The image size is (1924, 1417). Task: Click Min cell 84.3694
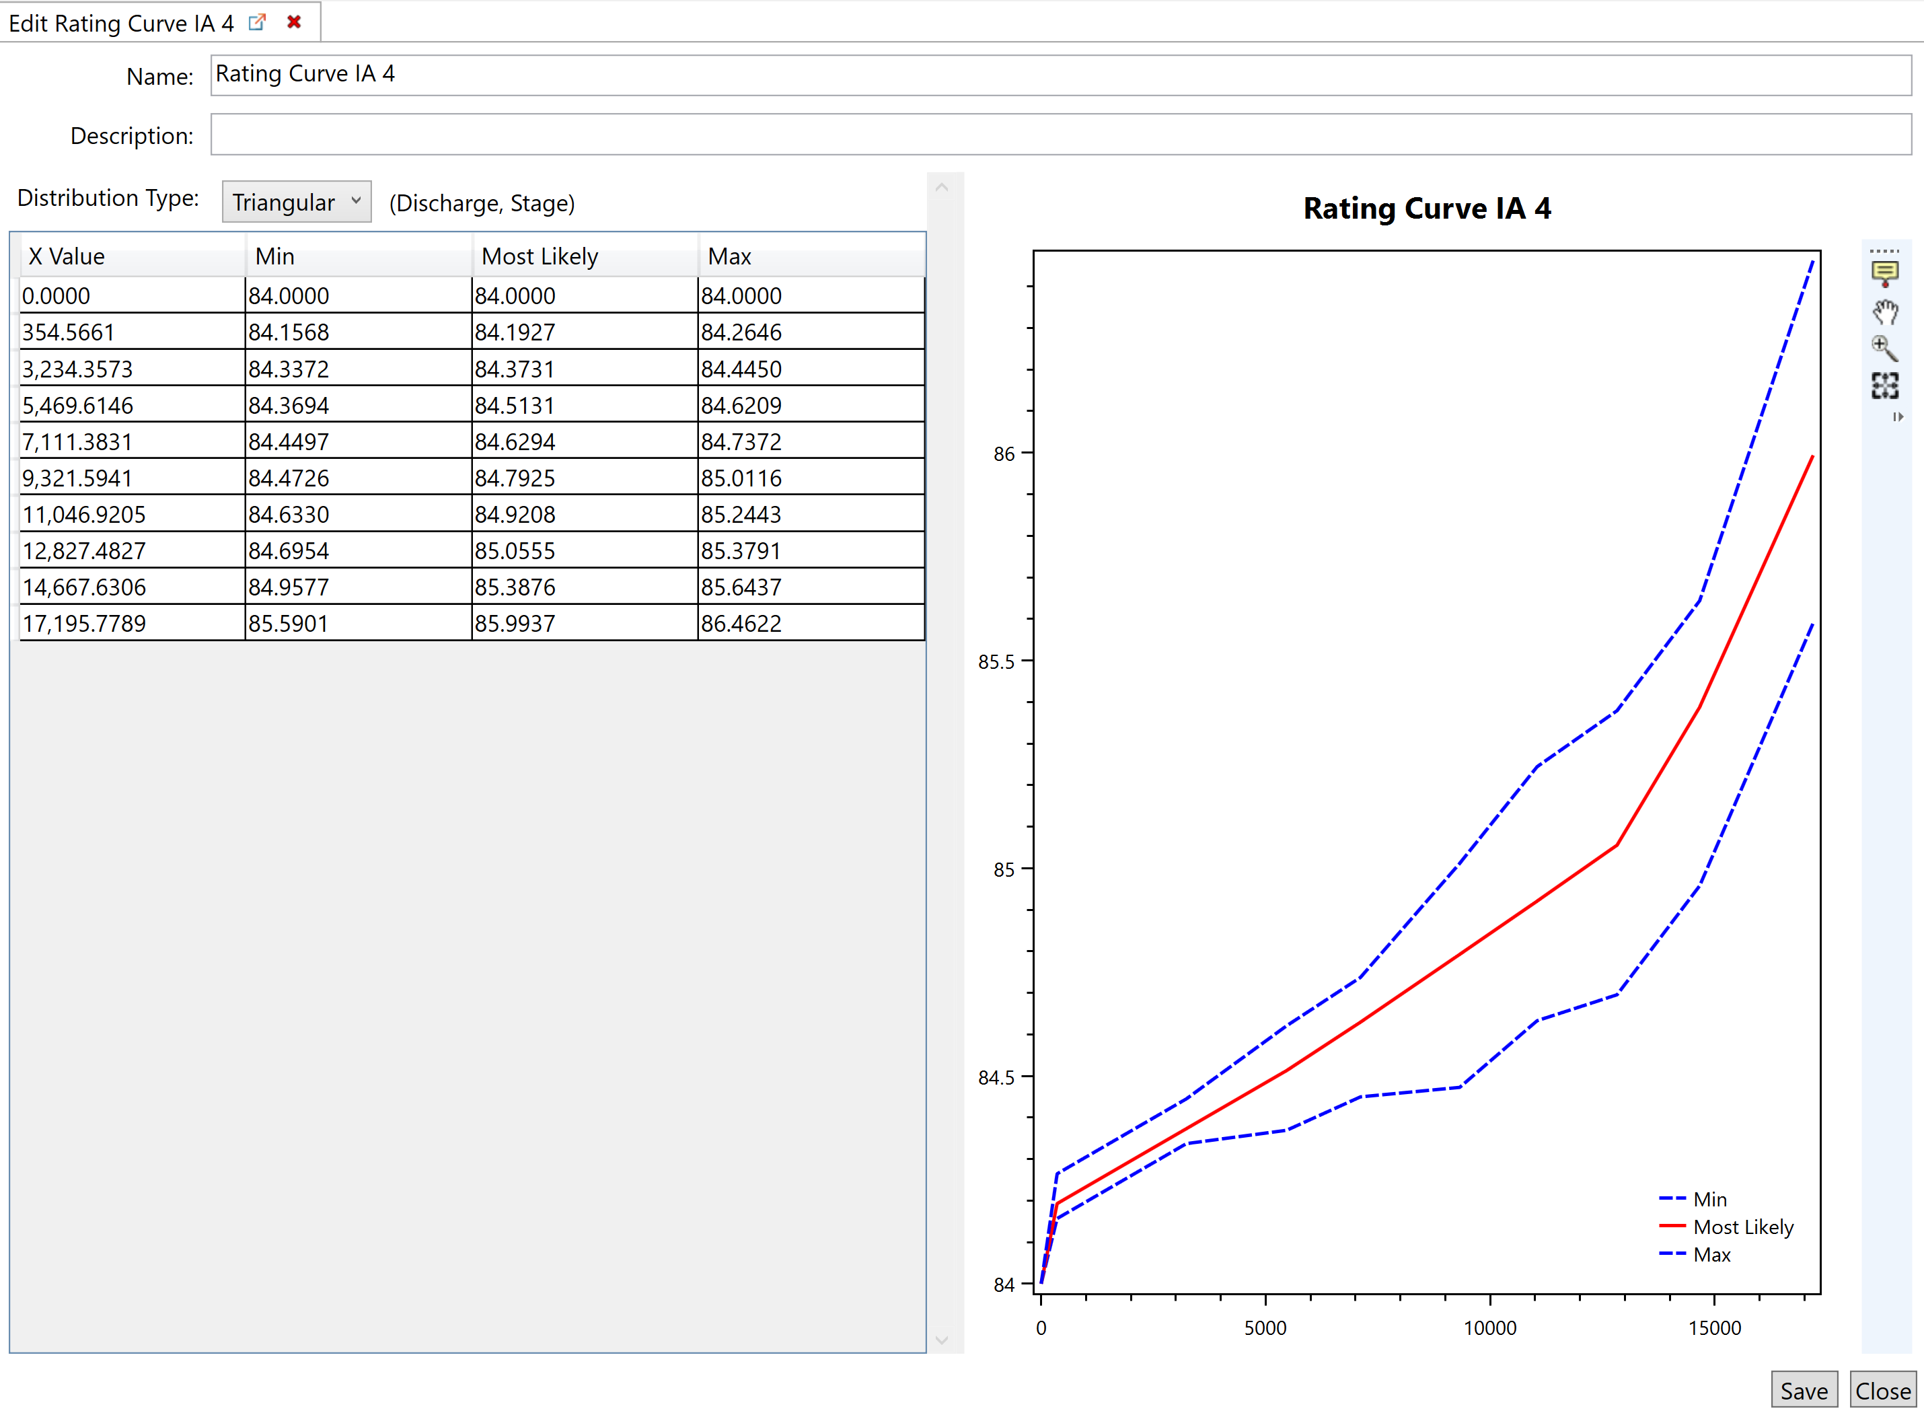(x=359, y=405)
